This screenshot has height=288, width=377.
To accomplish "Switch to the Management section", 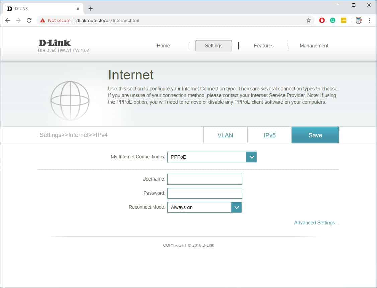I will (314, 46).
